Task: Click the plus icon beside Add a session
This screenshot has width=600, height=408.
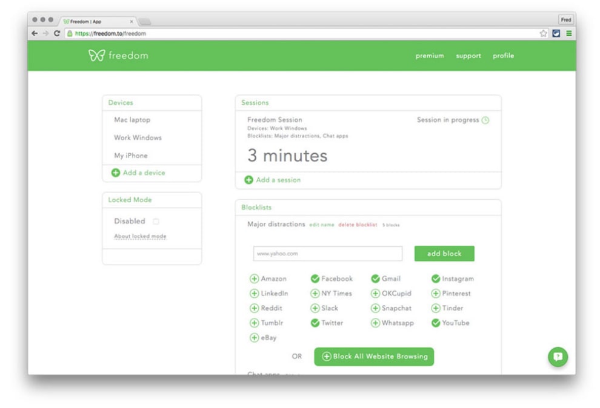Action: pos(248,180)
